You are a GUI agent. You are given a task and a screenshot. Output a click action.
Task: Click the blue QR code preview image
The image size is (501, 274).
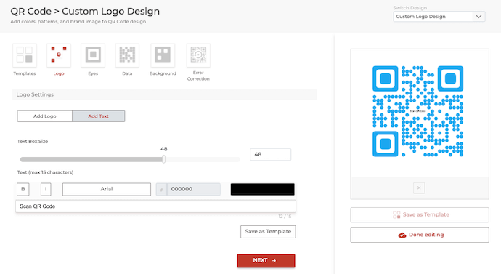(417, 111)
